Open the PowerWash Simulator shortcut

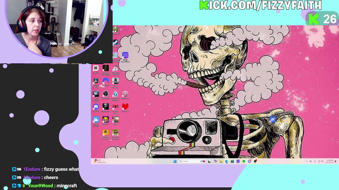(x=115, y=96)
